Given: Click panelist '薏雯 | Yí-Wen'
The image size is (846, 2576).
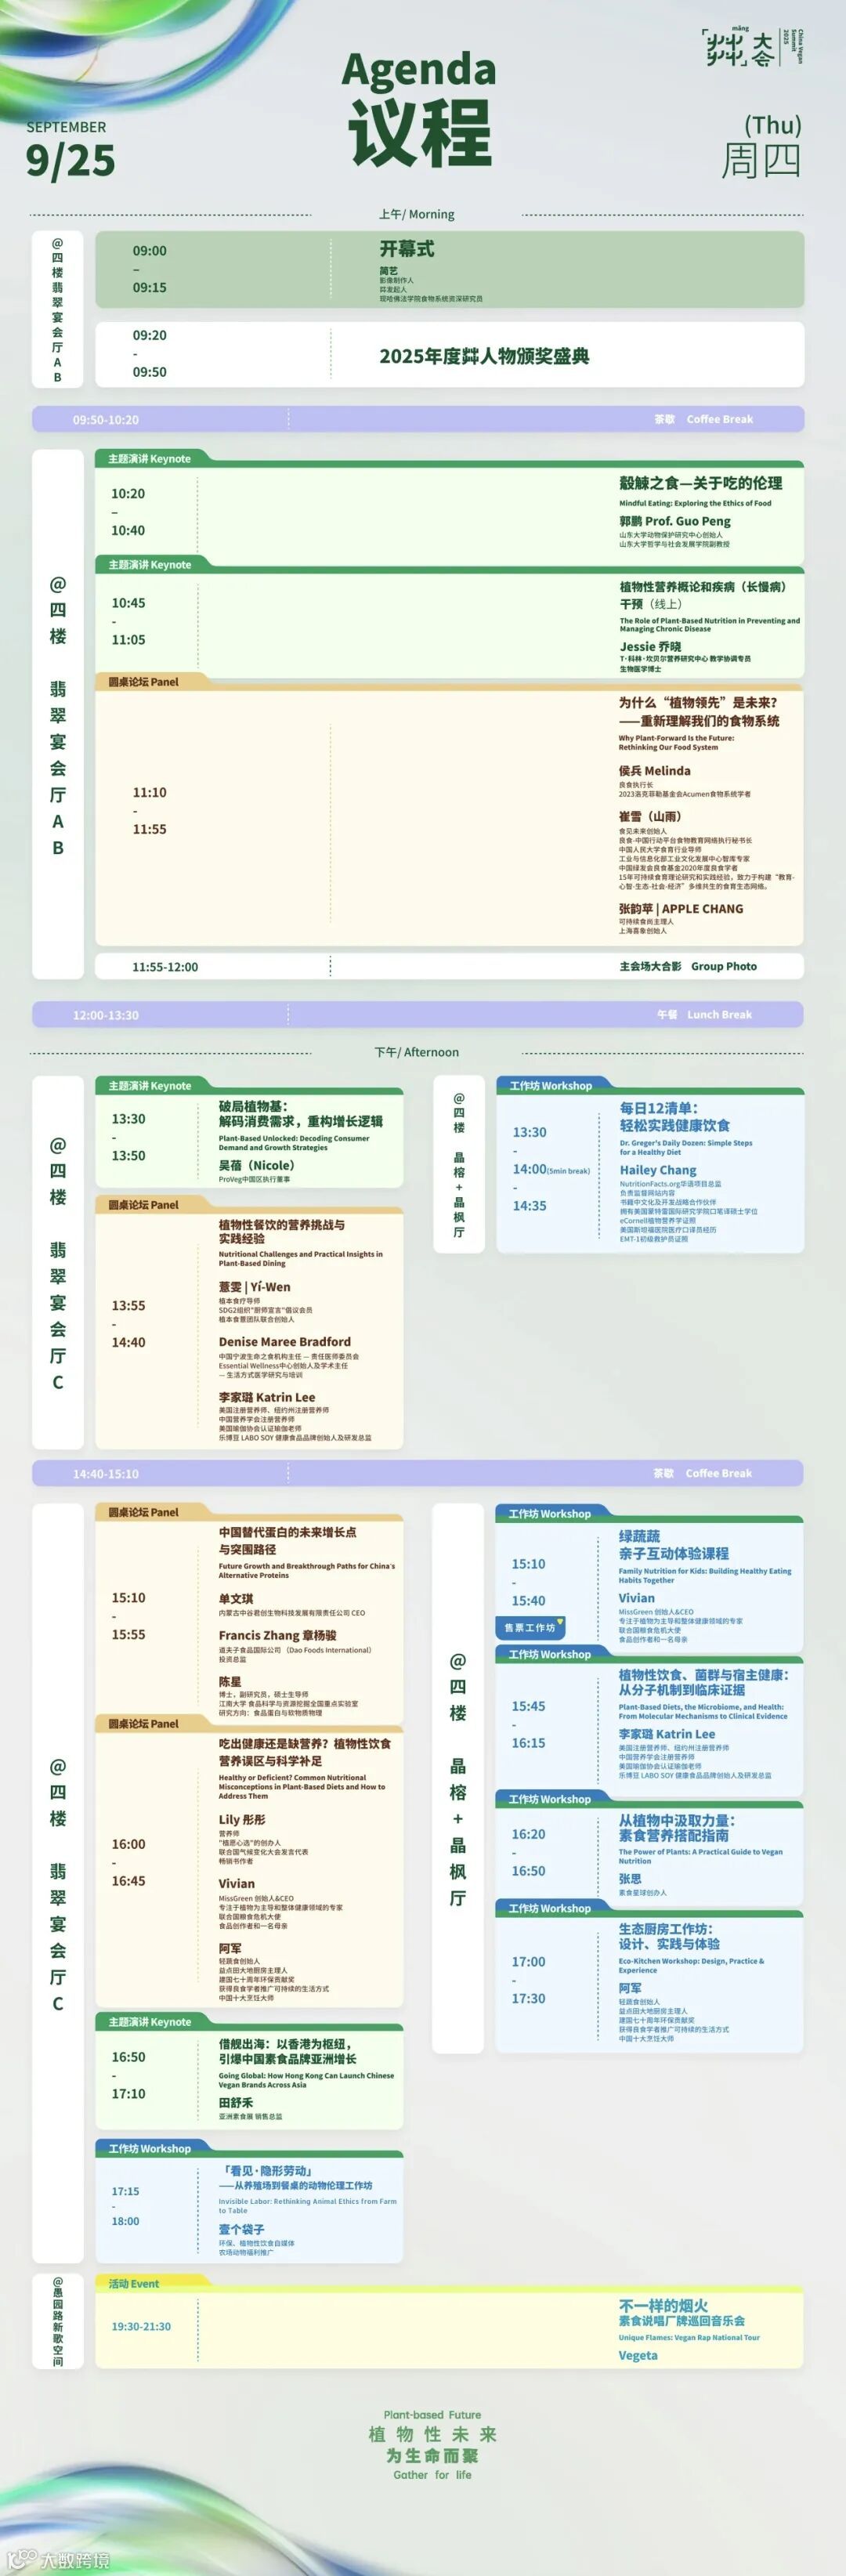Looking at the screenshot, I should 254,1287.
